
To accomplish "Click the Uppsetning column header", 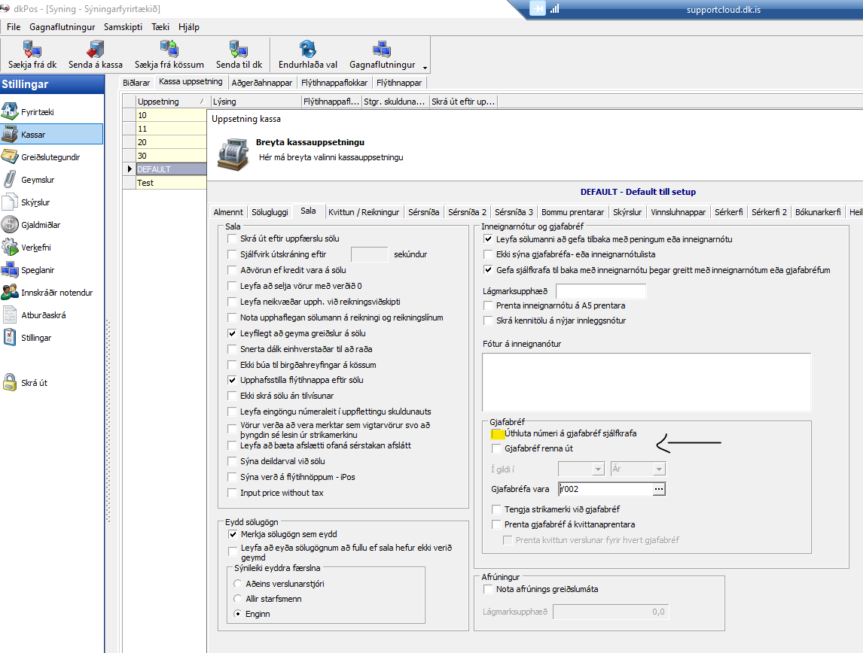I will coord(171,102).
